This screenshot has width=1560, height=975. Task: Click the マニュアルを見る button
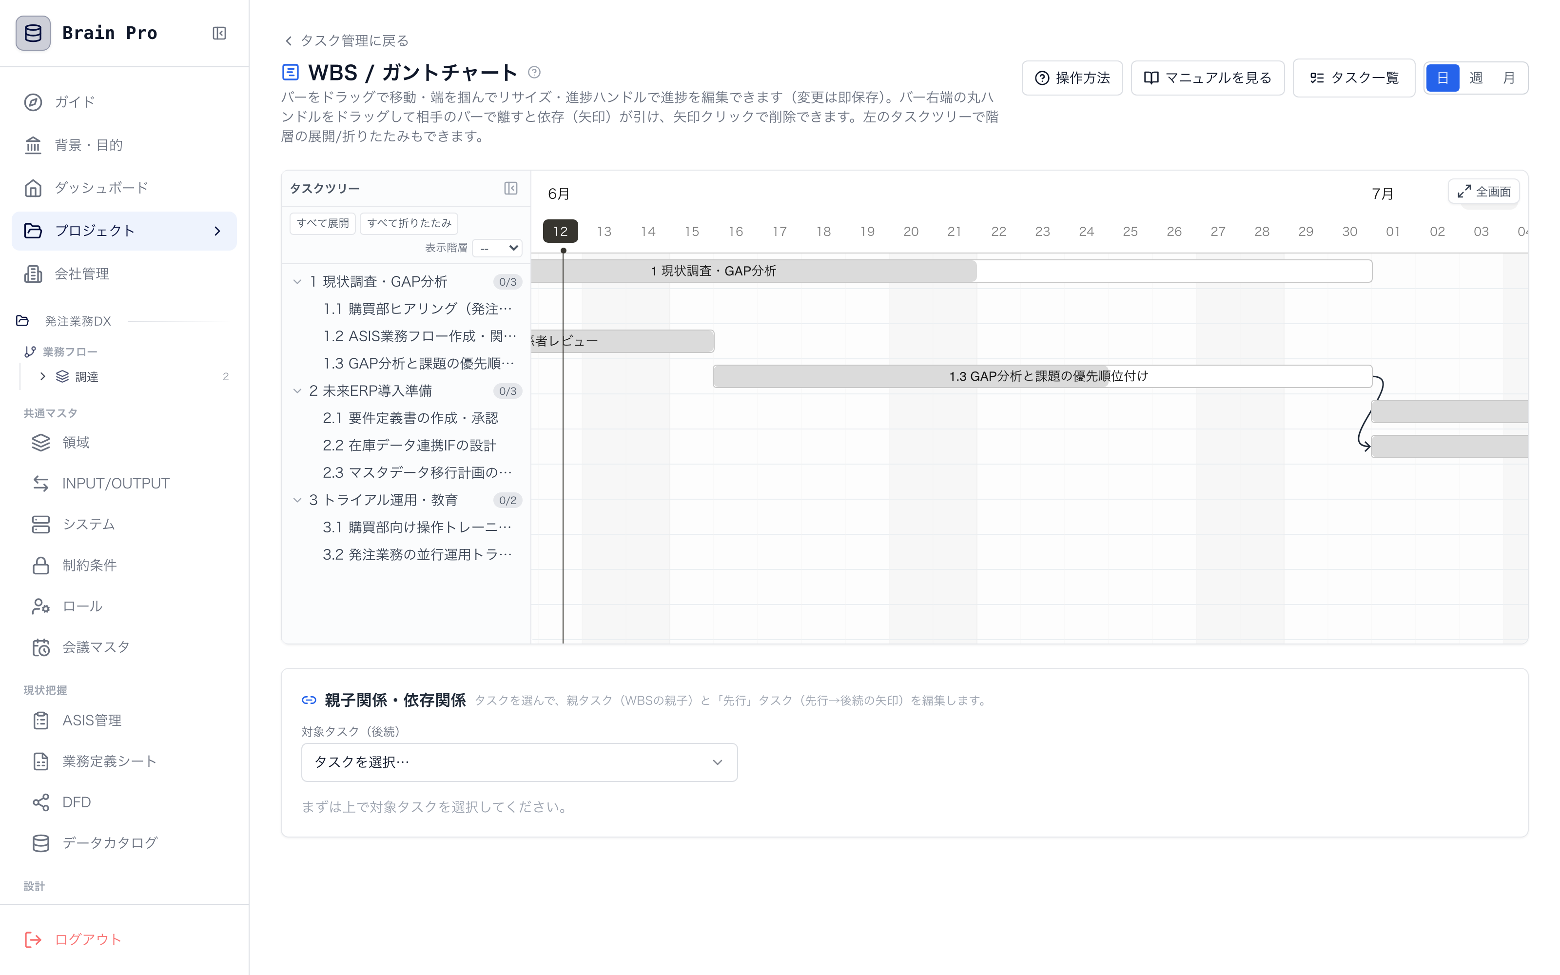click(1208, 78)
